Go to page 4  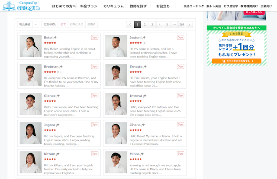click(160, 25)
